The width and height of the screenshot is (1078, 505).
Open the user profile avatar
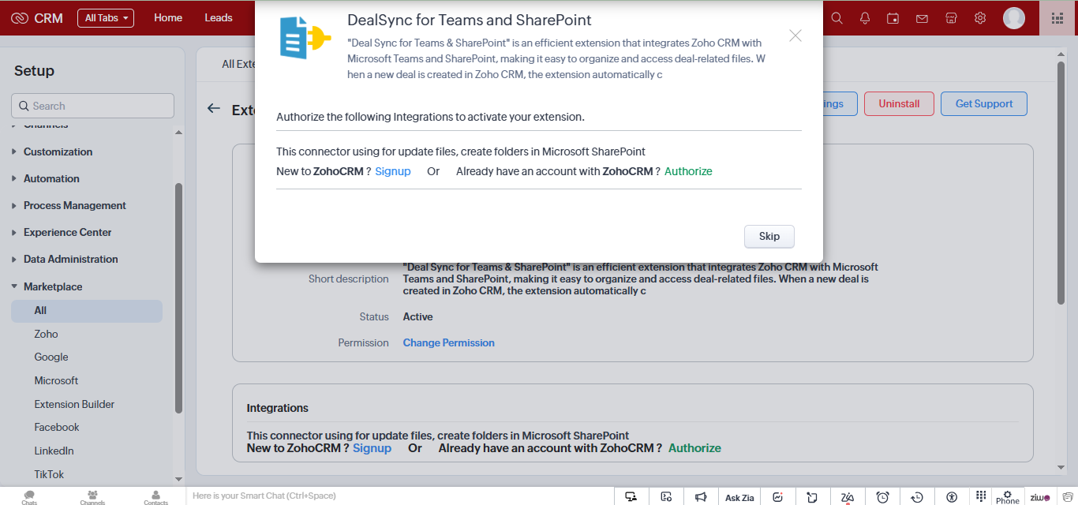click(1014, 18)
